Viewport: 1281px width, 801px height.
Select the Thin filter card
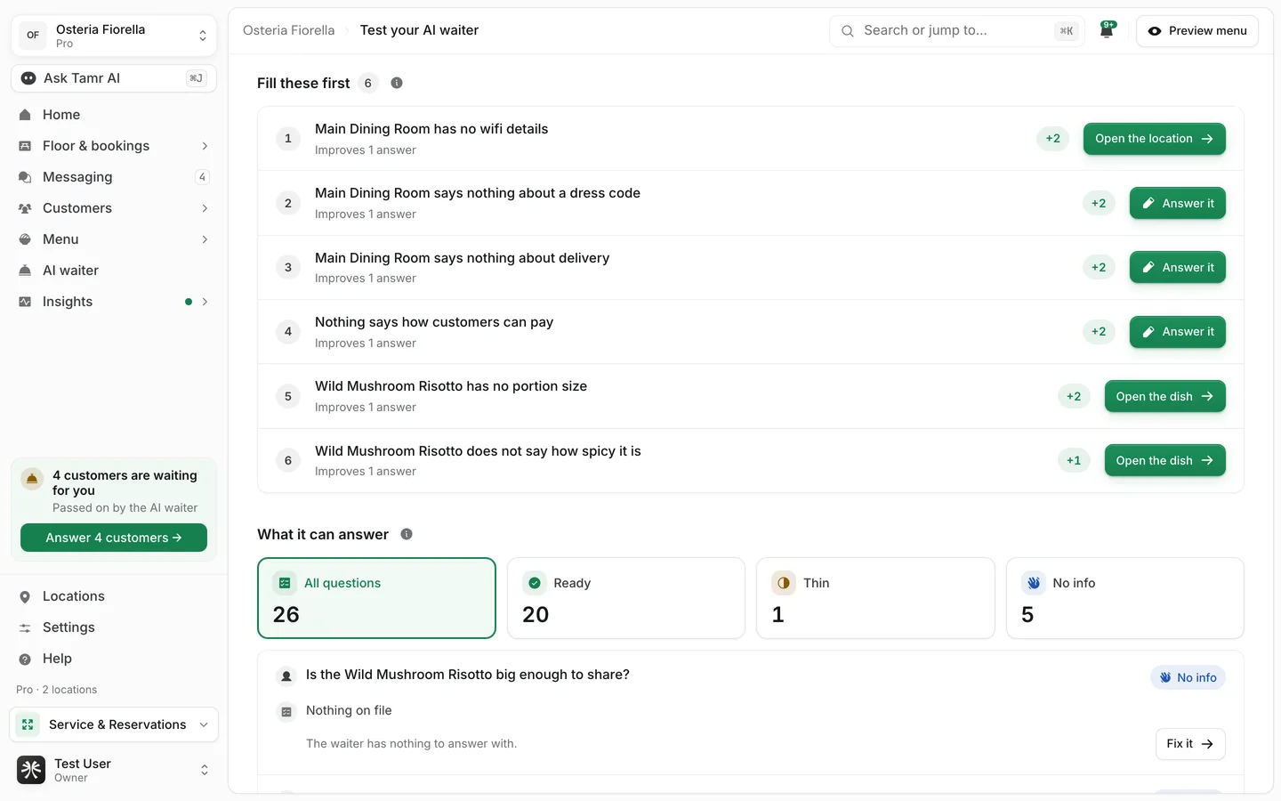pos(875,598)
